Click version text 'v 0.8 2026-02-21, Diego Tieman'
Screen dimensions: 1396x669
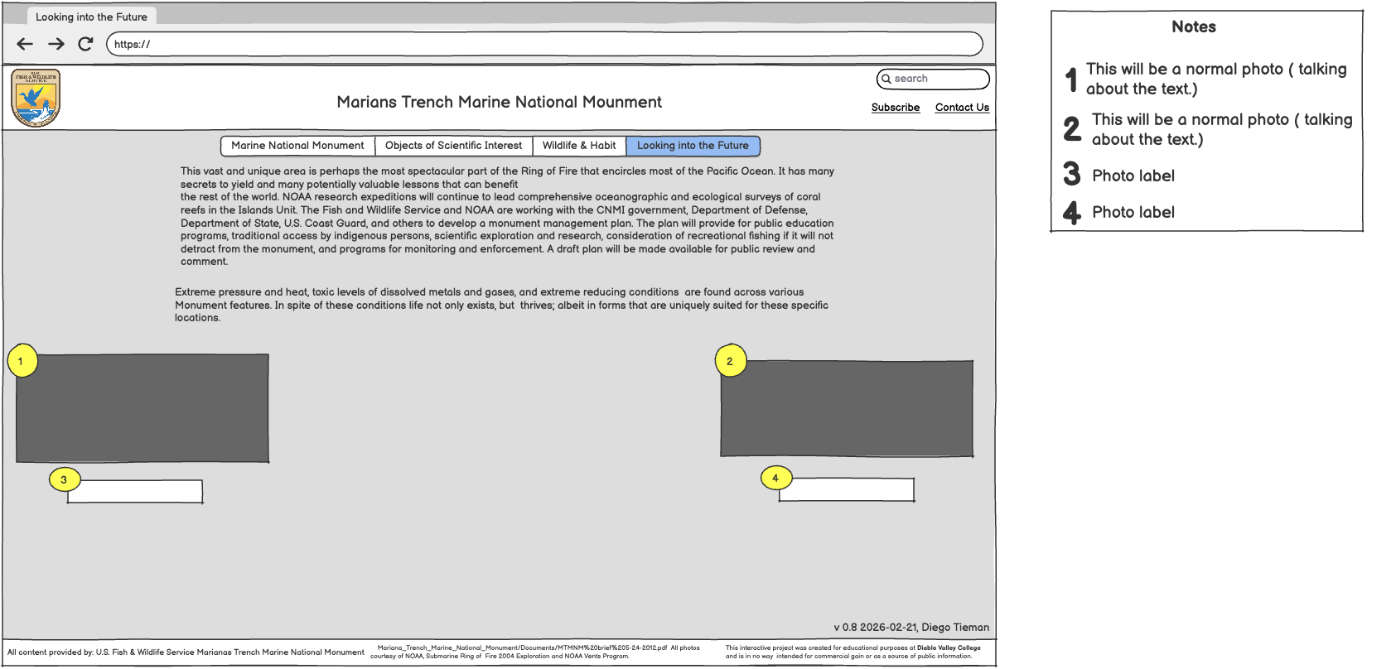pyautogui.click(x=911, y=628)
